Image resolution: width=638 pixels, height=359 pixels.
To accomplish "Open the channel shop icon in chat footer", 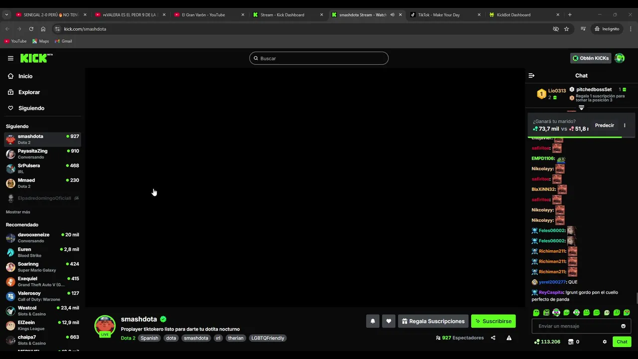I will click(571, 342).
